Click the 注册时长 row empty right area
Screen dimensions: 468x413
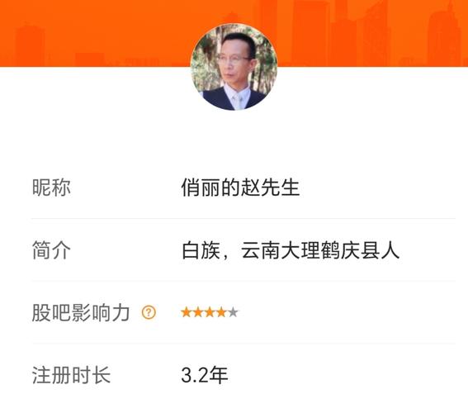[x=342, y=375]
